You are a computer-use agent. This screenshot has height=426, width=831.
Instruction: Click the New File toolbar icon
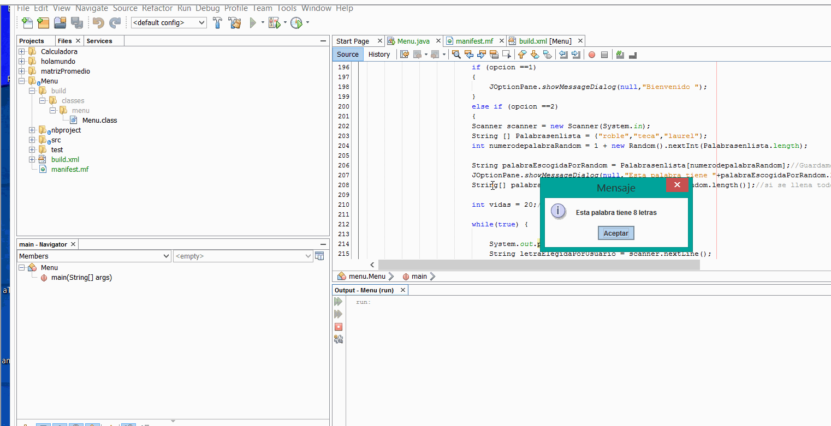27,23
